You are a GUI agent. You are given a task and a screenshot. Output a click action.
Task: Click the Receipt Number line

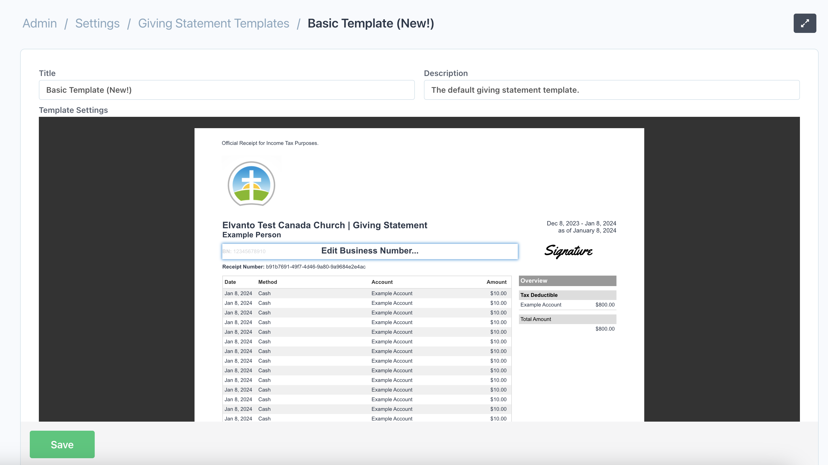(x=294, y=267)
